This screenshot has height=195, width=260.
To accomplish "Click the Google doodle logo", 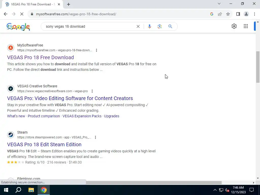I will click(x=18, y=26).
